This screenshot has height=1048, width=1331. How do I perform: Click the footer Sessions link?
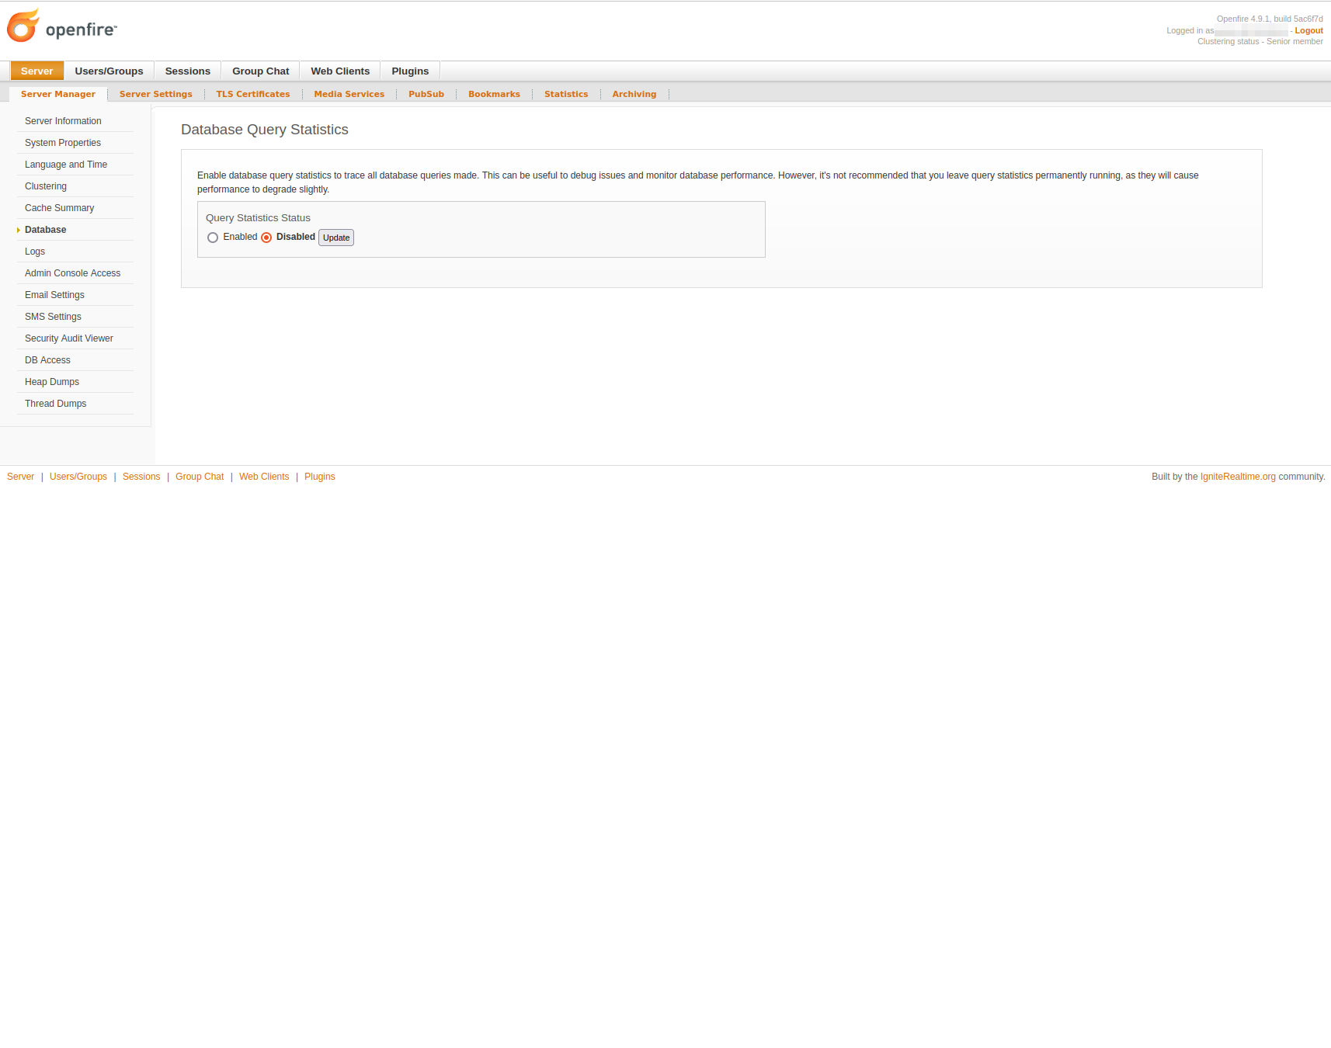[141, 477]
